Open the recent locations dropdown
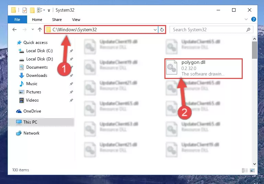Viewport: 264px width, 184px height. pos(33,30)
